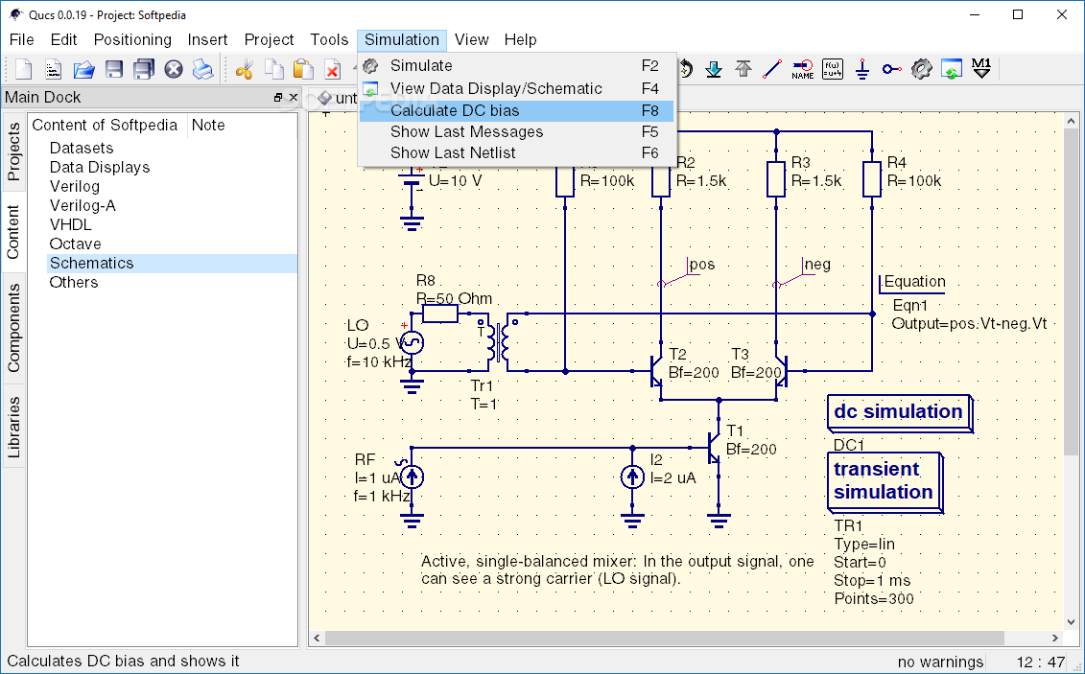Select Data Displays in content tree

(x=100, y=167)
